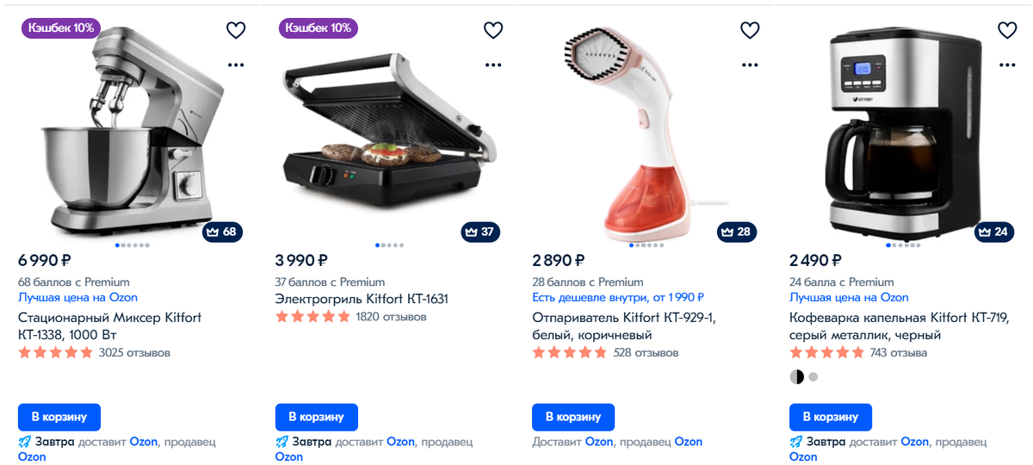Favorite the Kitfort KT-1631 electric grill

coord(493,30)
